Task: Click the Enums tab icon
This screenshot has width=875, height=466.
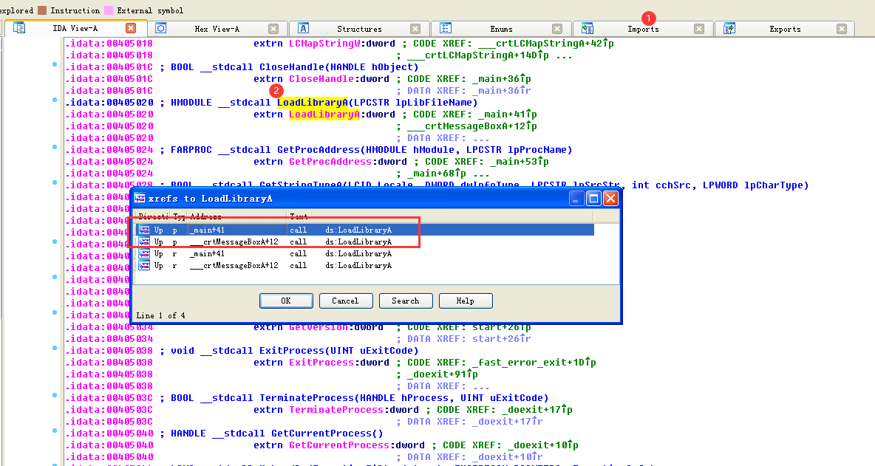Action: tap(446, 28)
